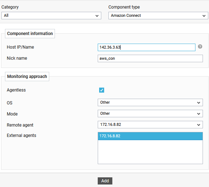
Task: Uncheck the Agentless checkbox
Action: (102, 90)
